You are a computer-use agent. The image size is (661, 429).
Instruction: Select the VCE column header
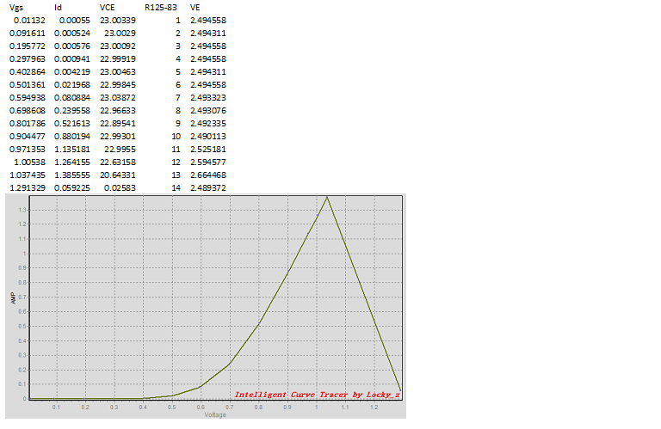pos(107,8)
